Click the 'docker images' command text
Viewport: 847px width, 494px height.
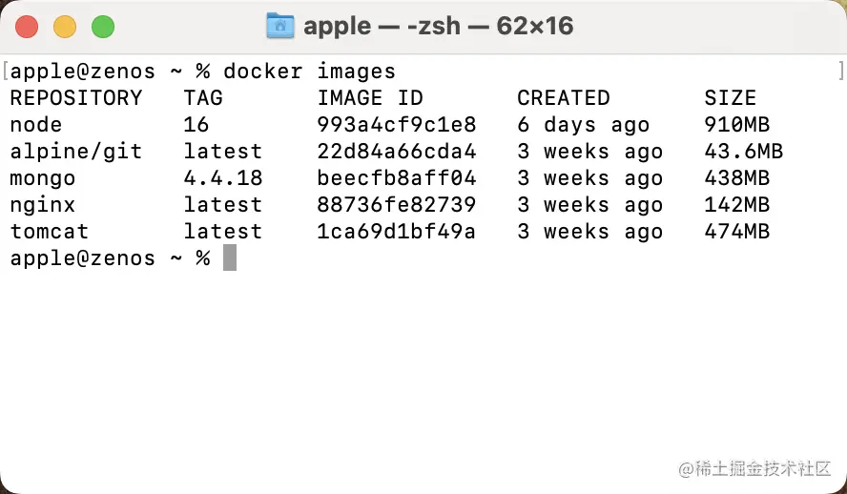[310, 72]
